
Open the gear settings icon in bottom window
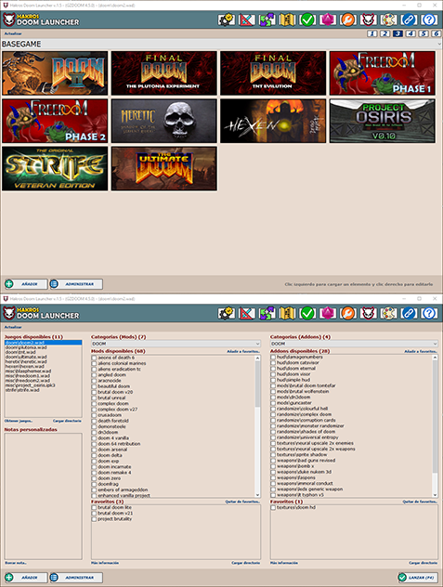227,313
